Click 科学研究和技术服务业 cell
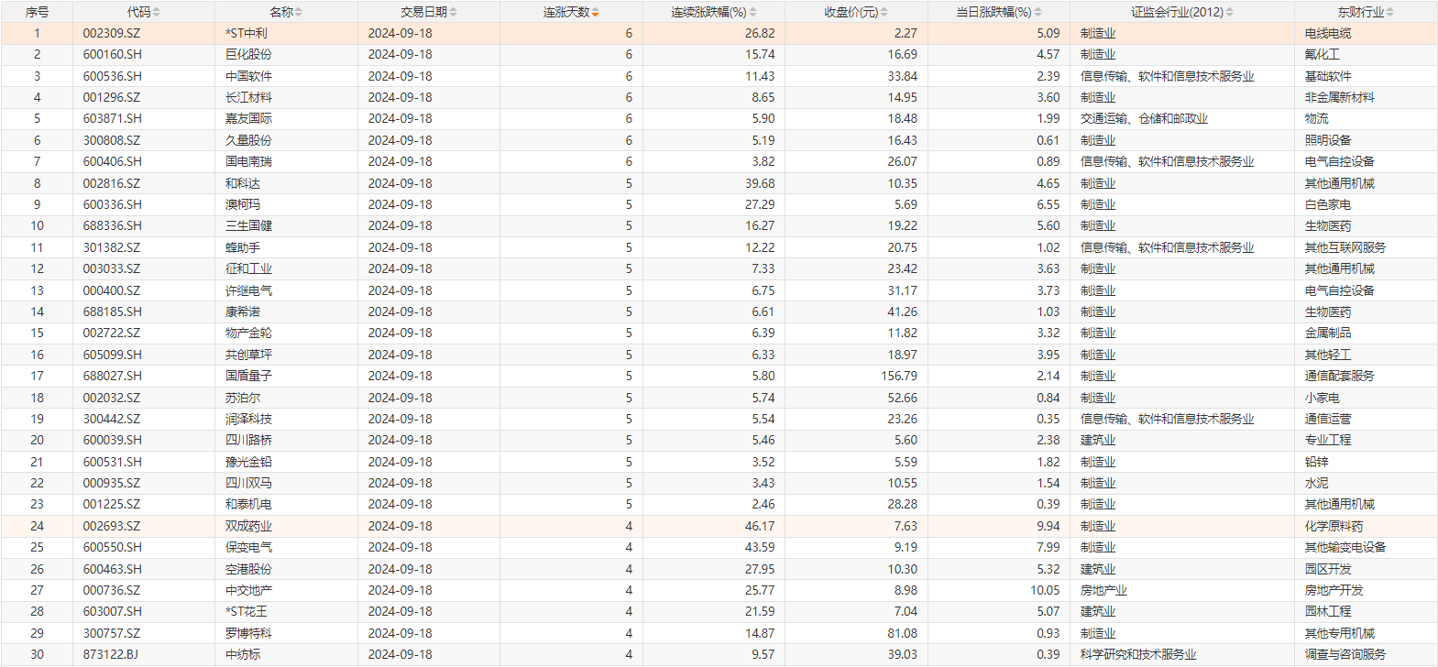 (x=1138, y=654)
